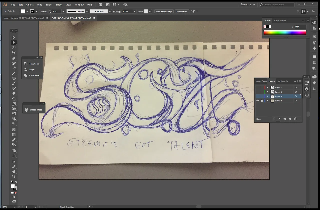Select the Ellipse tool
Viewport: 320px width, 210px height.
pos(14,78)
